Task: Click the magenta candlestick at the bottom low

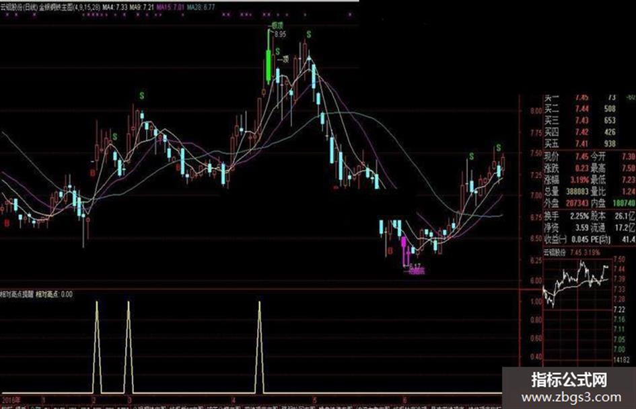Action: (404, 251)
